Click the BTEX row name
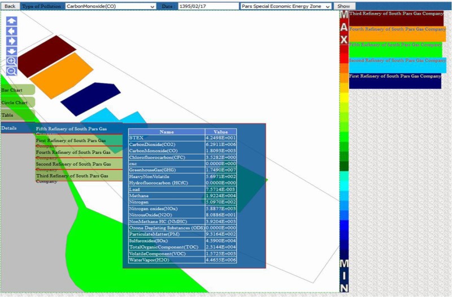The image size is (452, 297). (x=136, y=138)
